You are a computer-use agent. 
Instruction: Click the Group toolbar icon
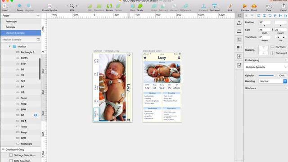click(x=20, y=6)
